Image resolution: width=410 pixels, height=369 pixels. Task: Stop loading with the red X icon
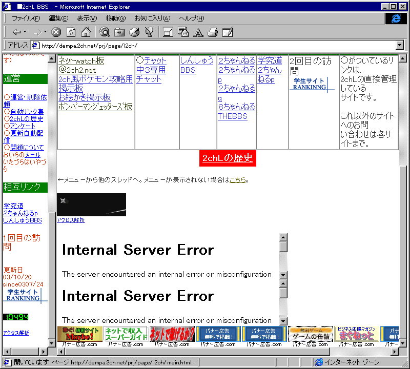(56, 32)
